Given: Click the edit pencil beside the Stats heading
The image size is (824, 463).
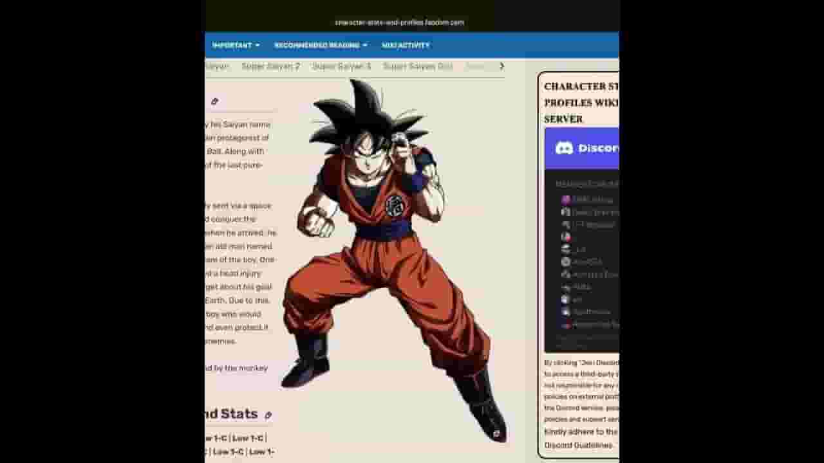Looking at the screenshot, I should coord(268,415).
